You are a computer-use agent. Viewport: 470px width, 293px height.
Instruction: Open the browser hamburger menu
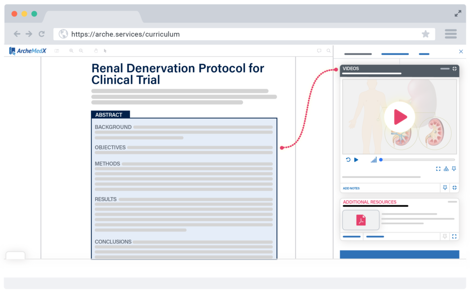pos(451,34)
